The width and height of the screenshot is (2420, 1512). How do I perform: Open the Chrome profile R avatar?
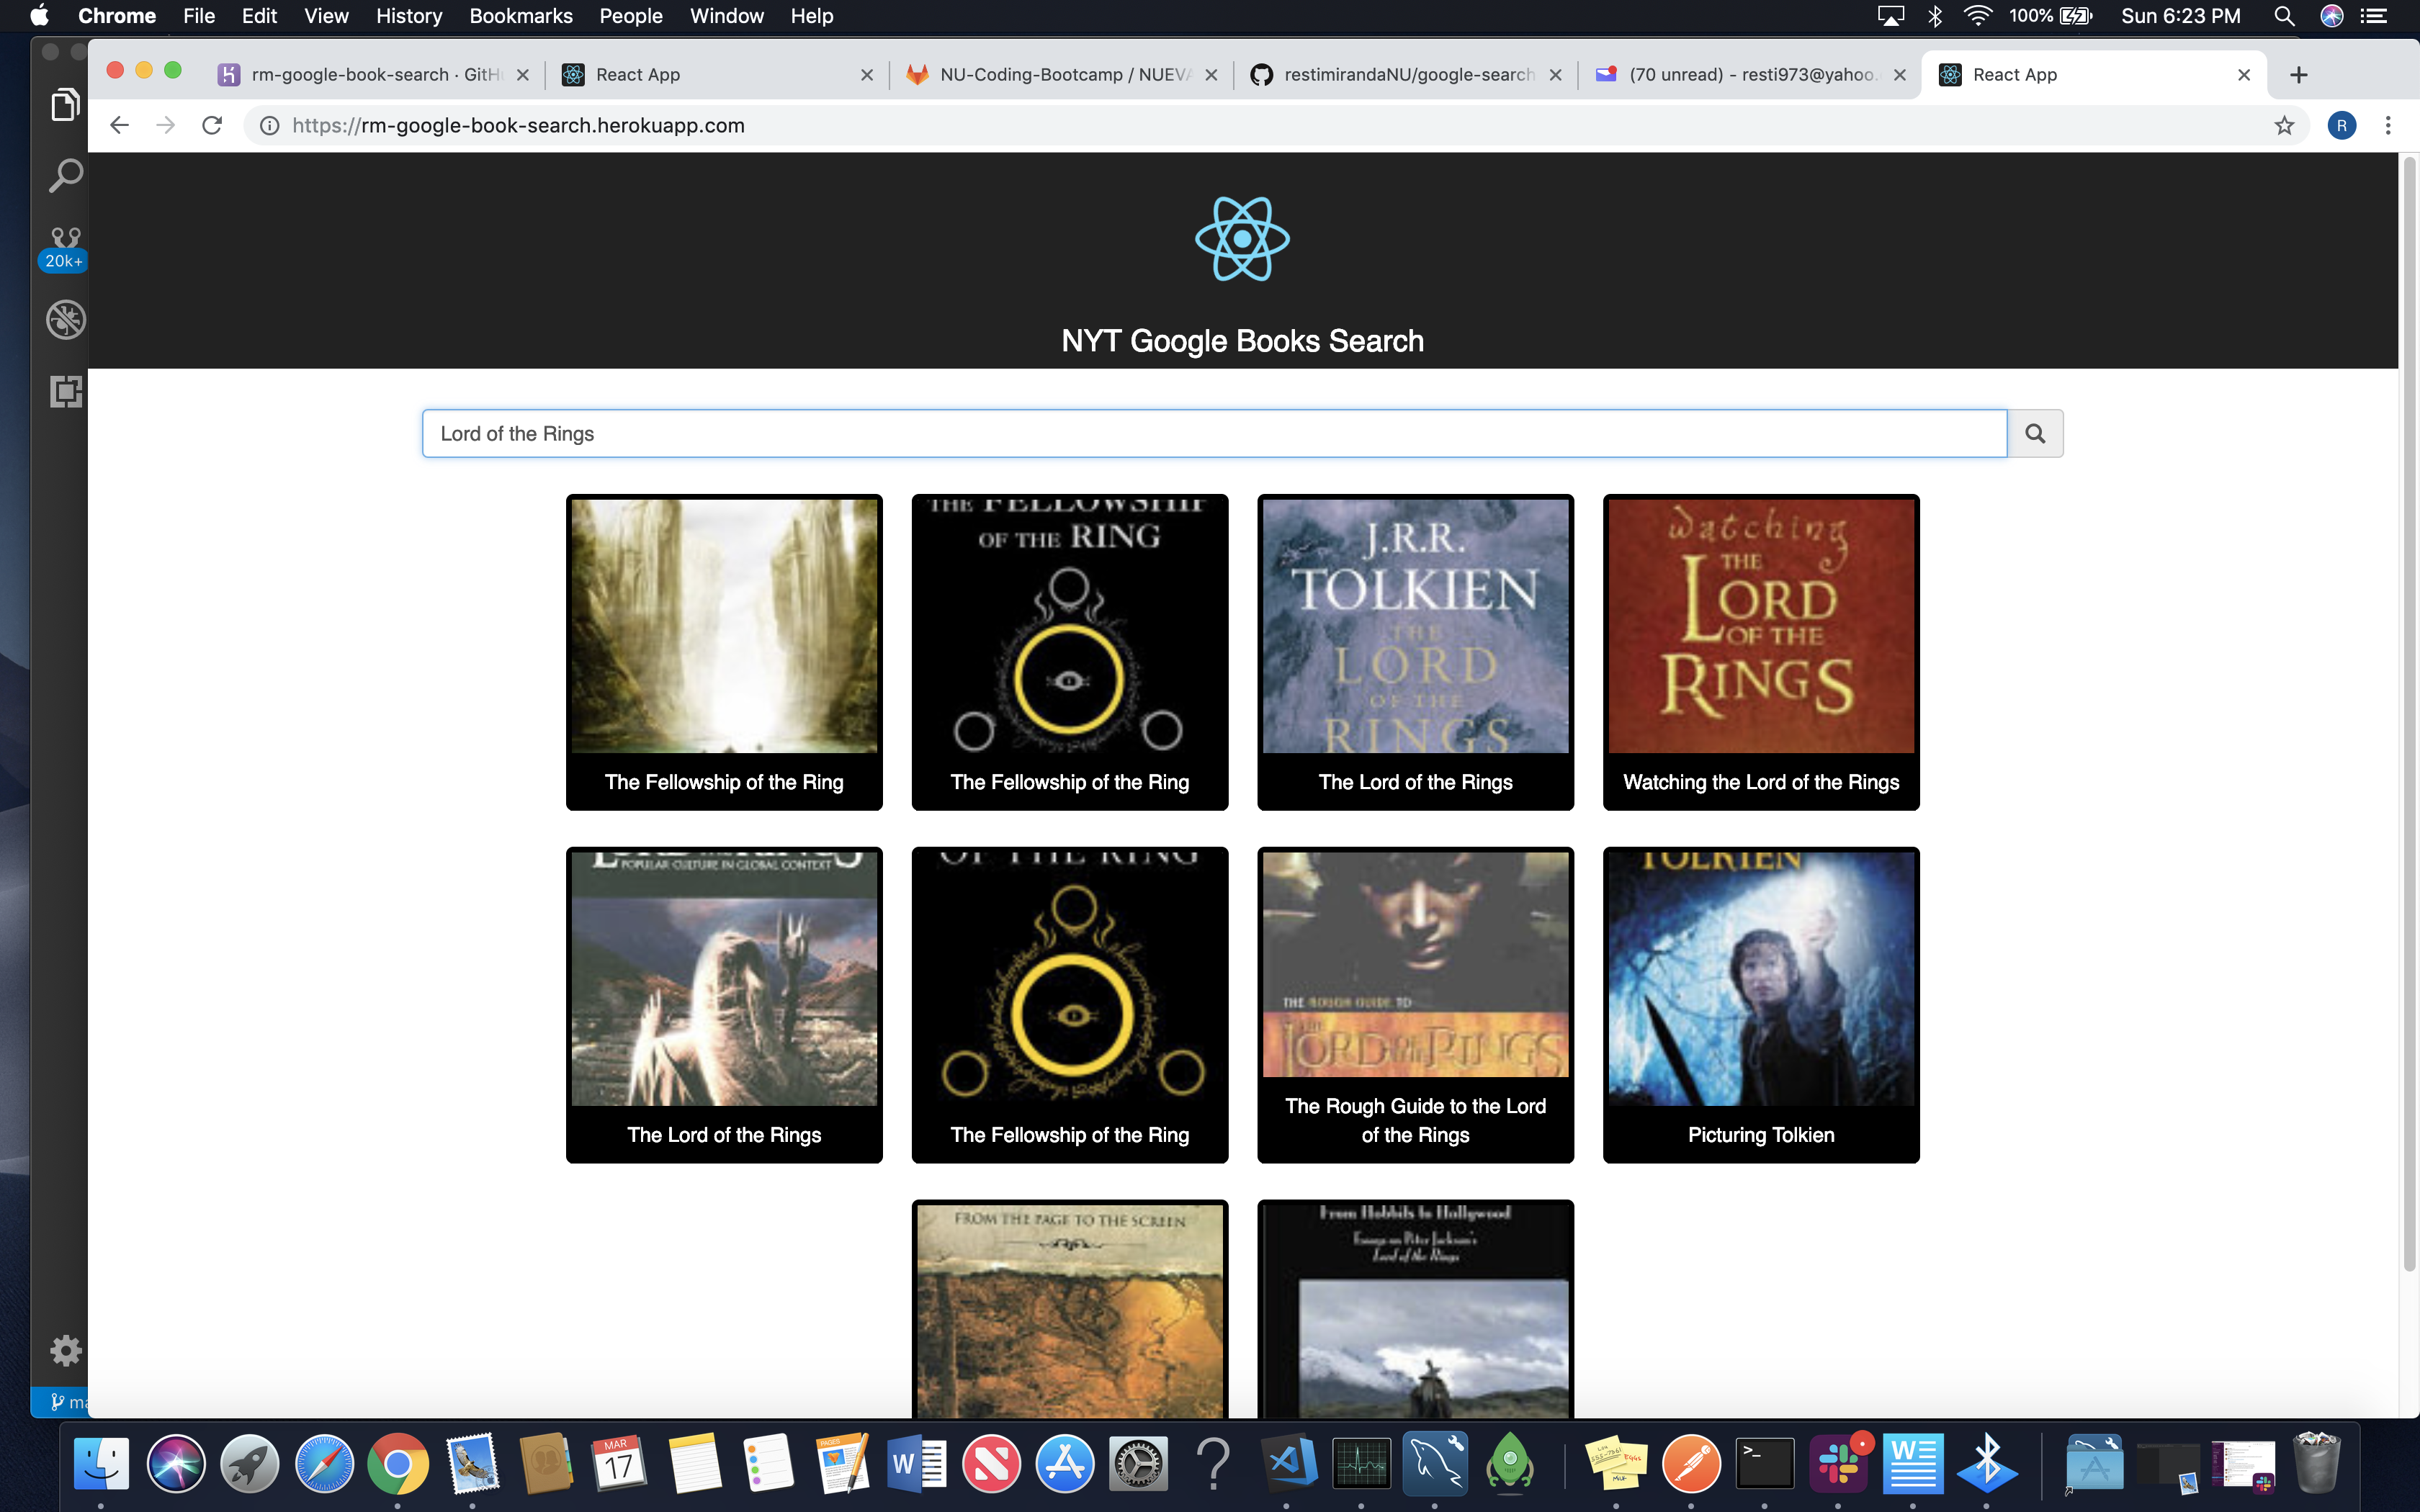tap(2341, 125)
